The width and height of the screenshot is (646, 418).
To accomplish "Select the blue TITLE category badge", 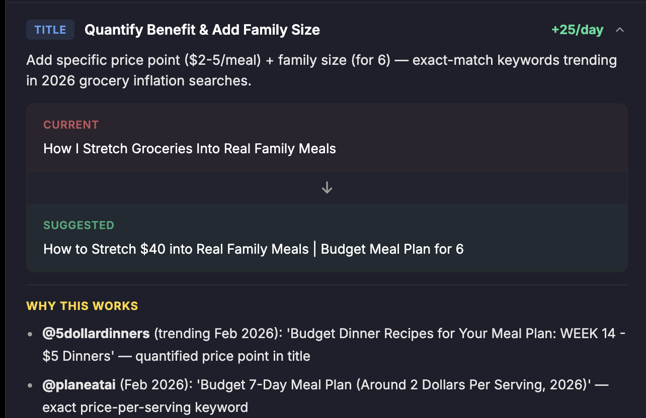I will tap(50, 30).
